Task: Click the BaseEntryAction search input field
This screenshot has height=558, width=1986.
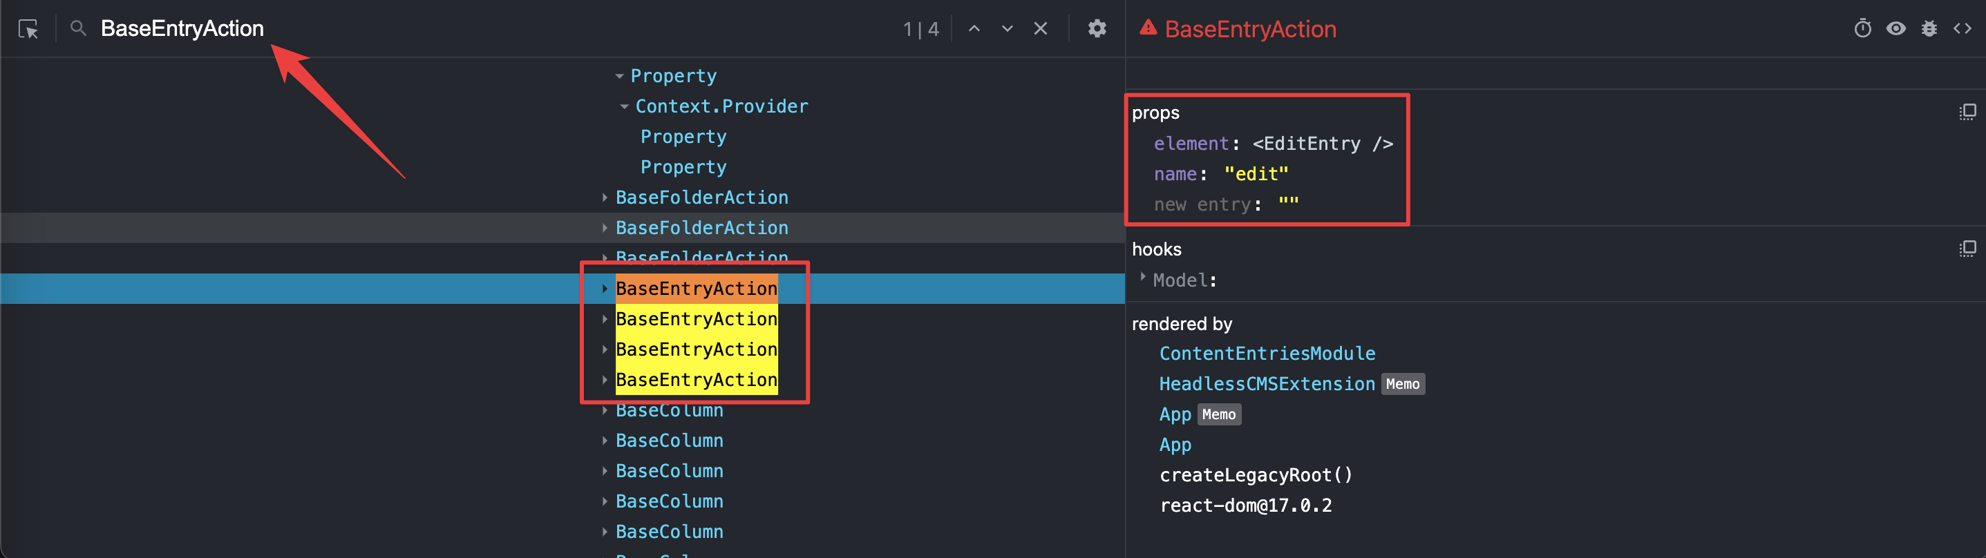Action: (462, 29)
